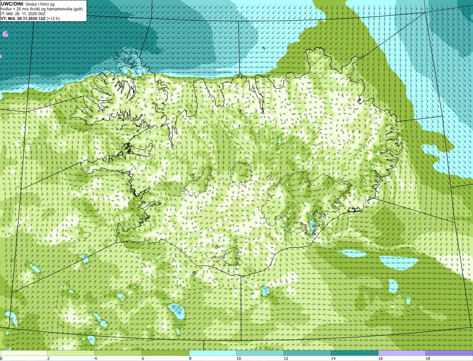
Task: Click the '8' label on the color scale
Action: coord(190,358)
